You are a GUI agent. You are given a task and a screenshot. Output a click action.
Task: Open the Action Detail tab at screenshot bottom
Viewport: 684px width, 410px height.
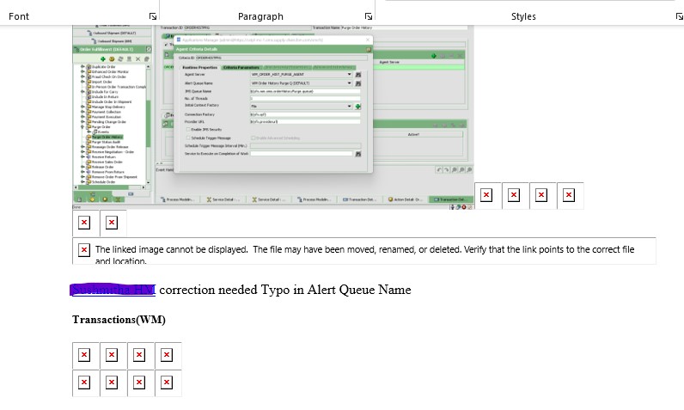(406, 199)
